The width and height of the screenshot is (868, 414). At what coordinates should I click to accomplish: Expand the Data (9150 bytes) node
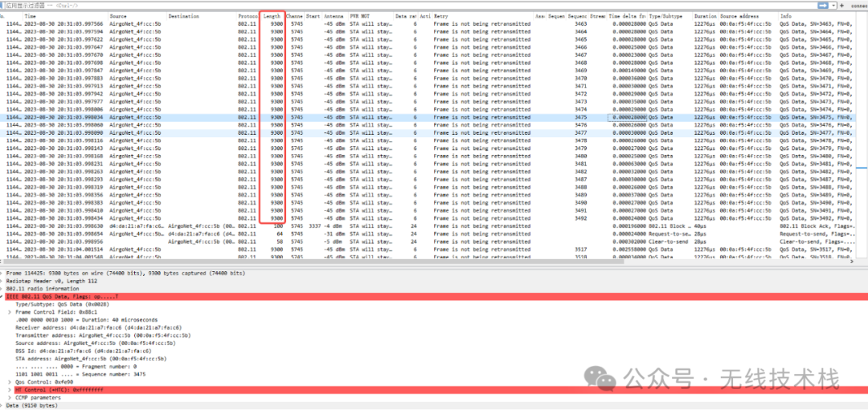tap(2, 405)
